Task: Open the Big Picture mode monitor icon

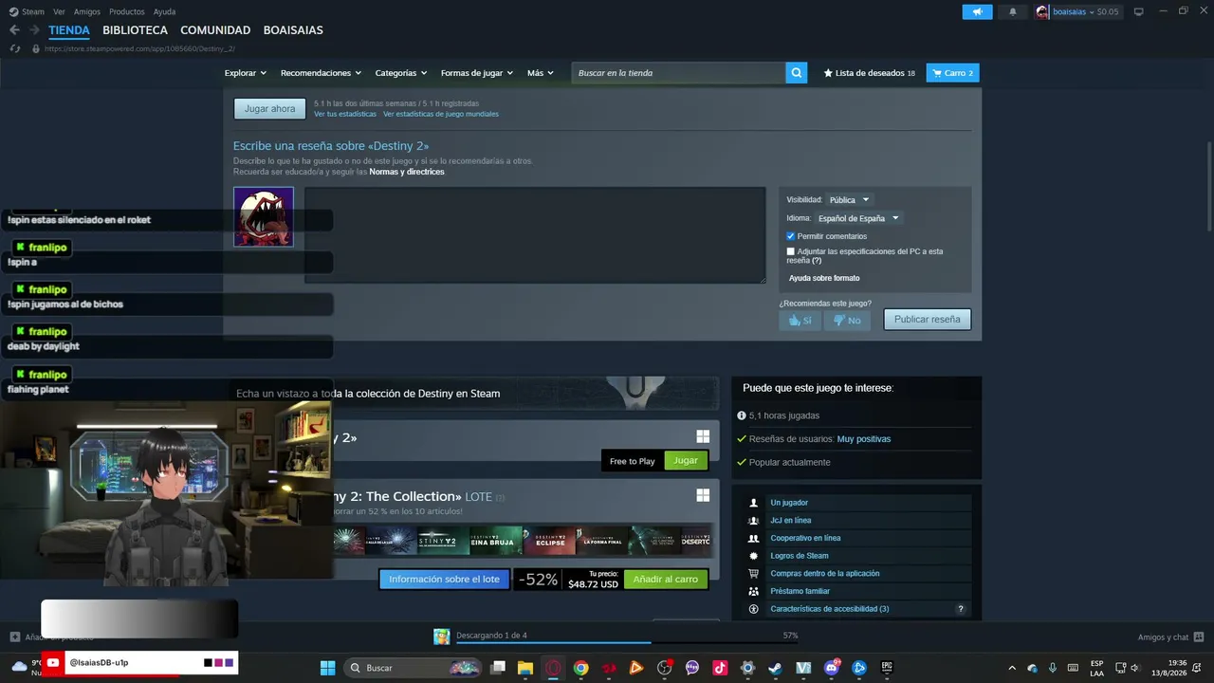Action: [x=1139, y=11]
